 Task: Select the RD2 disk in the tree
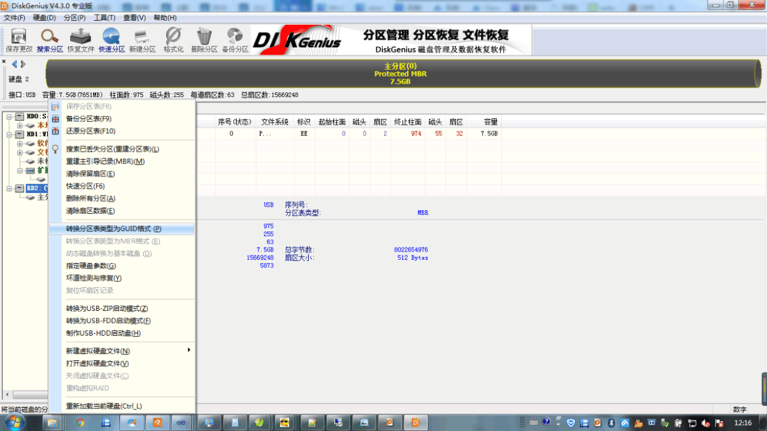(x=37, y=188)
